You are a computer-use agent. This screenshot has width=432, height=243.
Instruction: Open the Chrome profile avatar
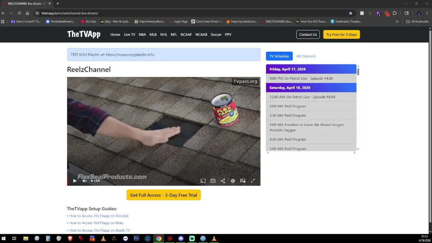point(419,13)
